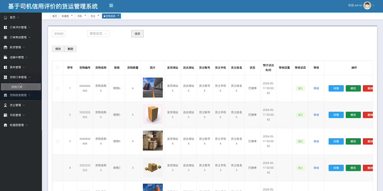
Task: Click the 装车管理 menu icon
Action: [5, 67]
